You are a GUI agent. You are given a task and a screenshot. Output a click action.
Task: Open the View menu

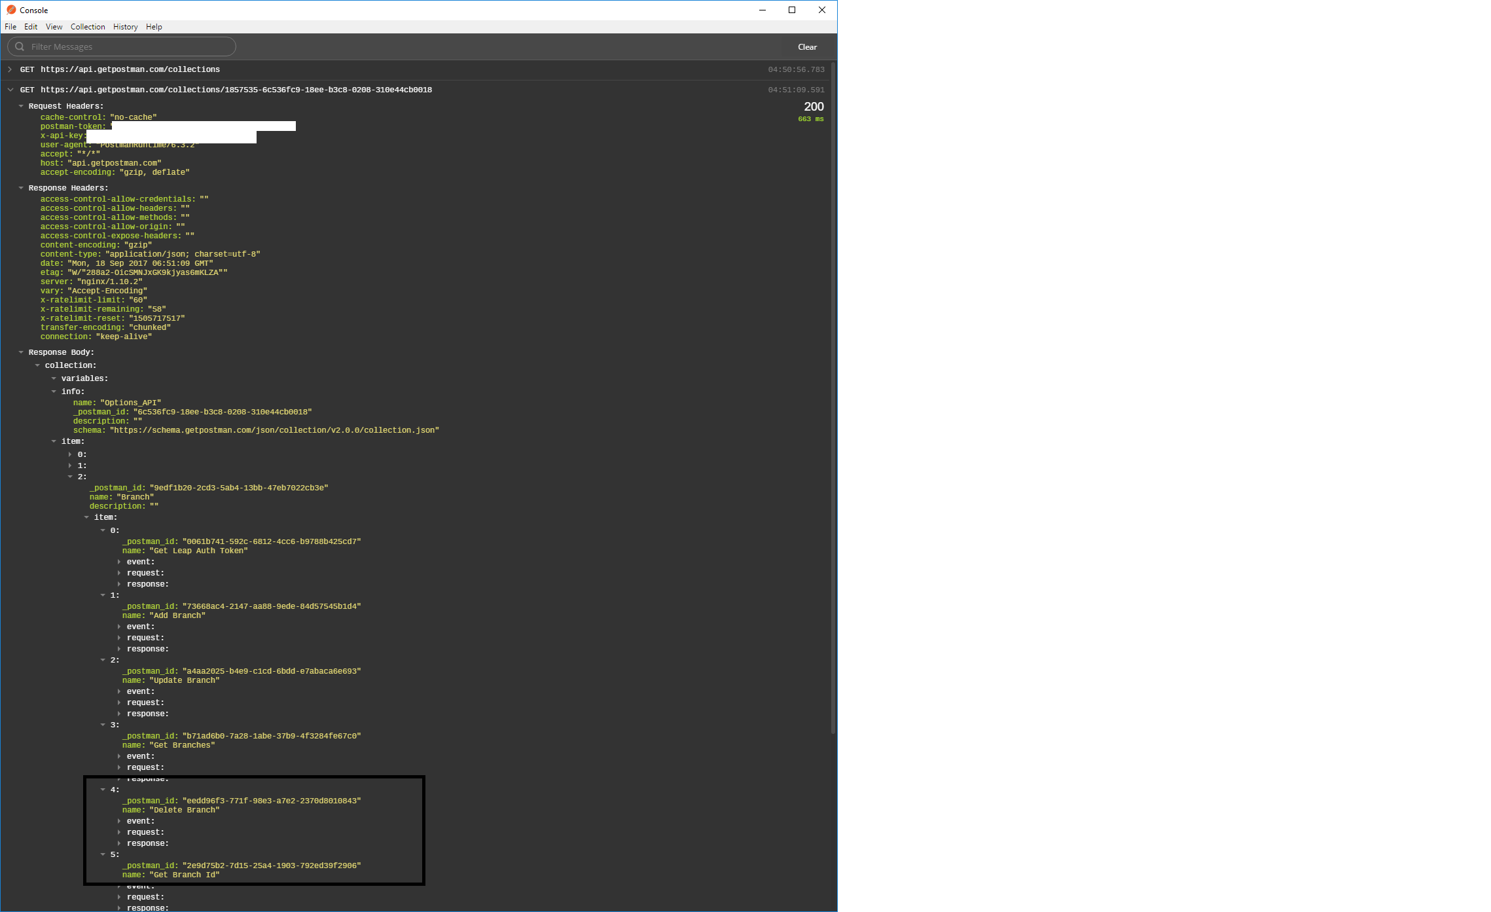[x=54, y=26]
